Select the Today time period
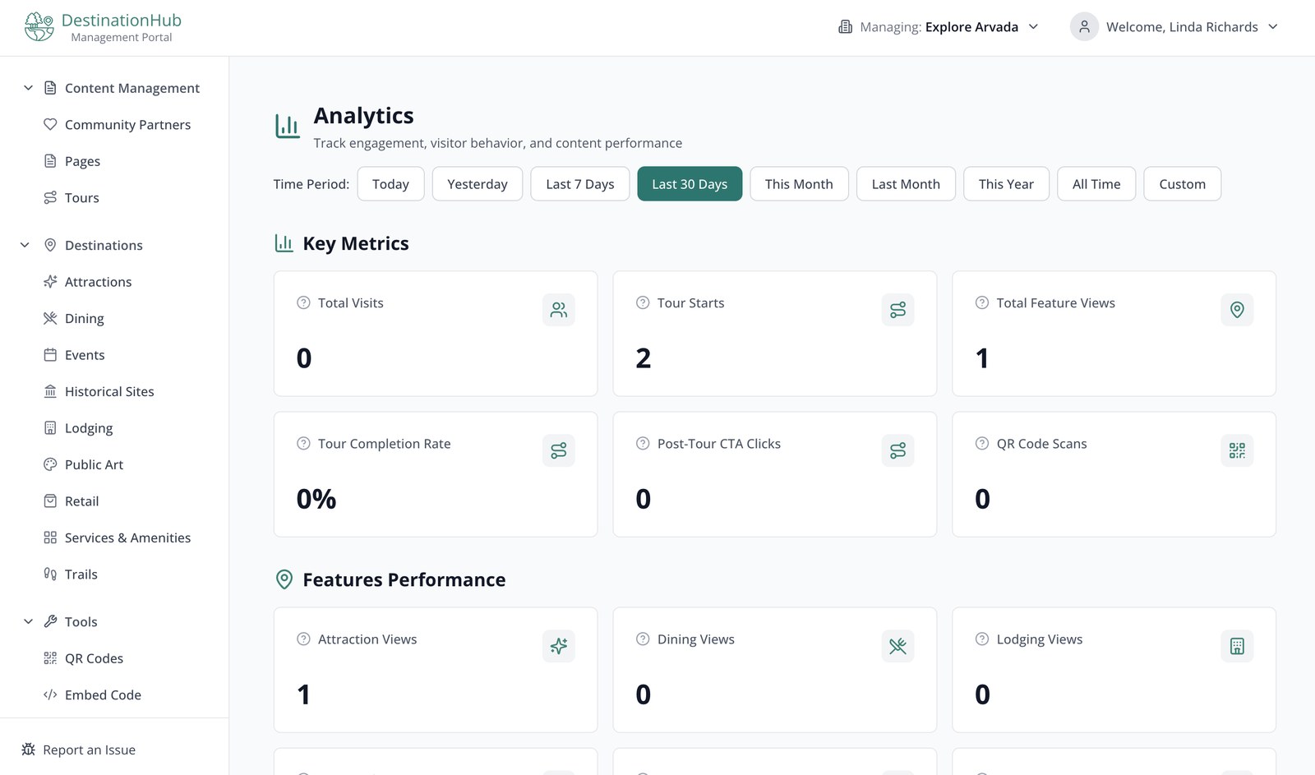This screenshot has width=1315, height=775. click(x=390, y=184)
